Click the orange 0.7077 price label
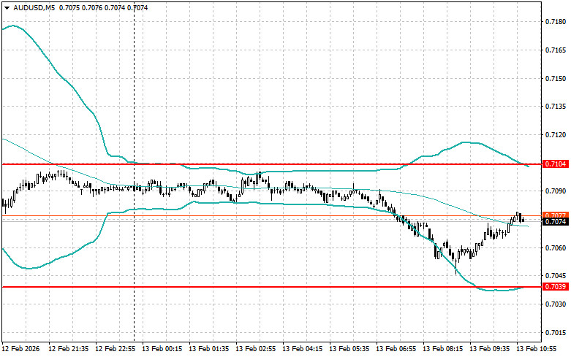The image size is (571, 357). [556, 215]
